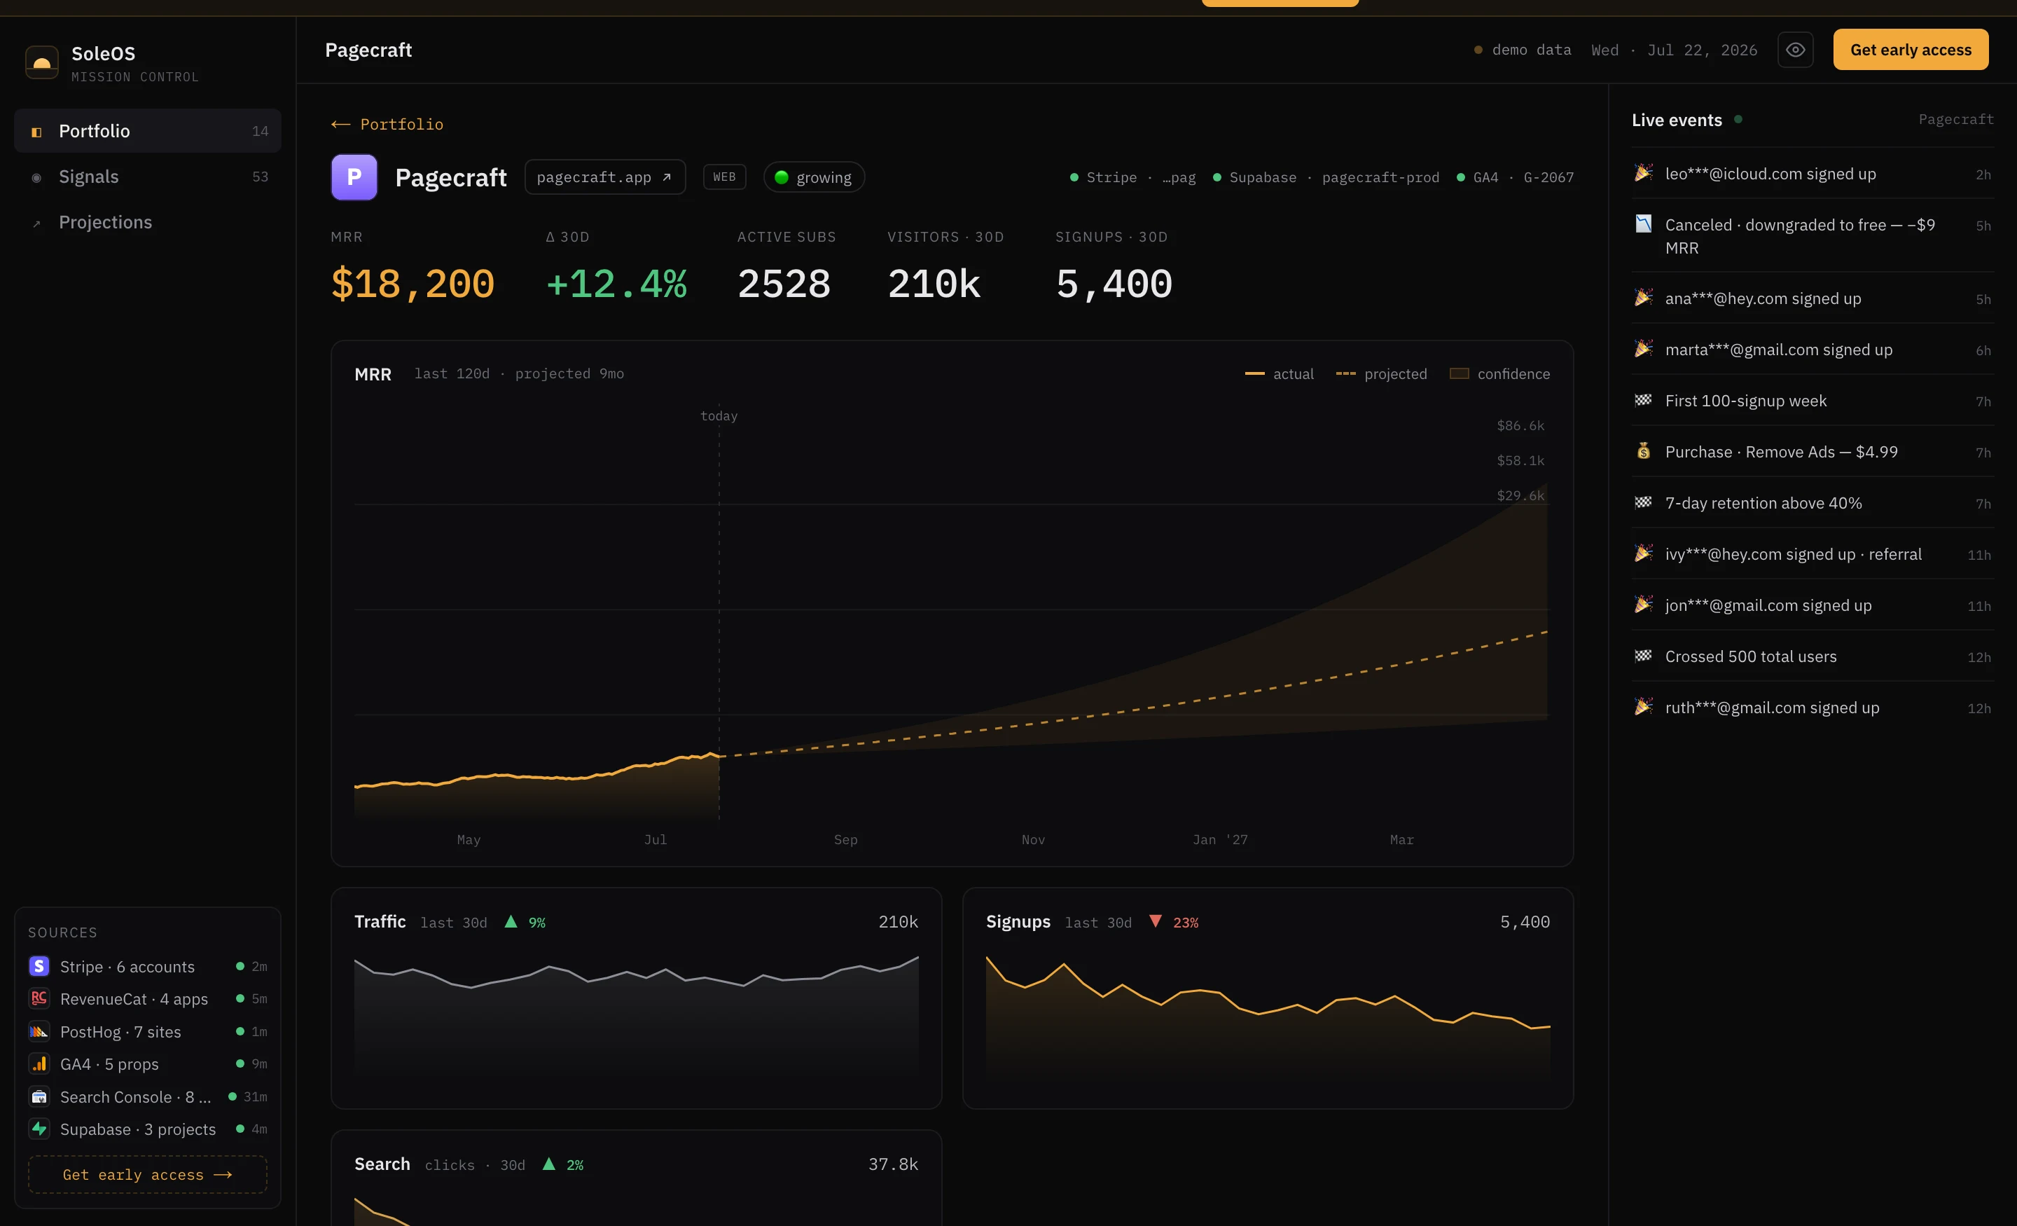Click the Pagecraft filter label in Live events
2017x1226 pixels.
point(1955,120)
